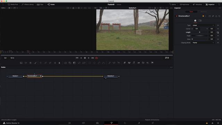Open left viewer zoom percentage dropdown

pyautogui.click(x=3, y=8)
